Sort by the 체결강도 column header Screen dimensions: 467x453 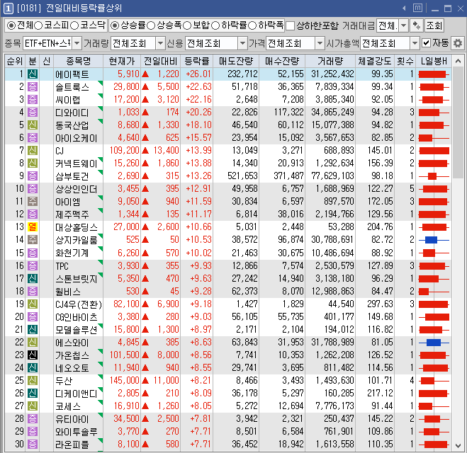click(375, 62)
